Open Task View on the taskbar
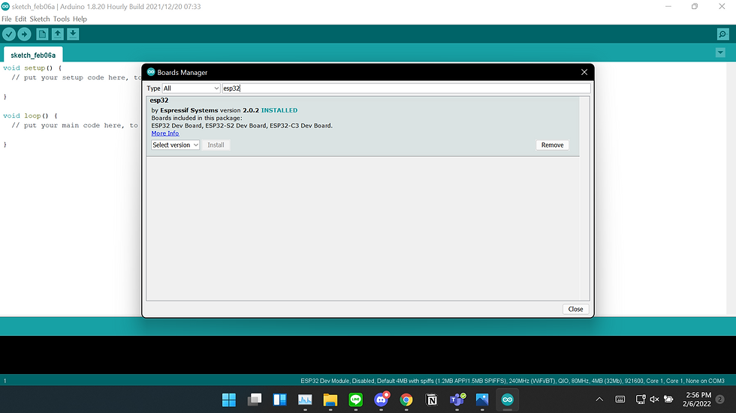The width and height of the screenshot is (736, 413). 255,400
